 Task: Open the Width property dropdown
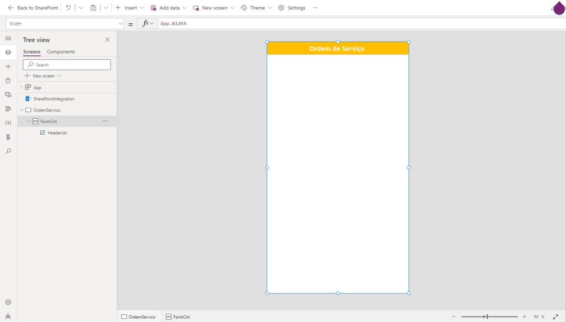pos(120,24)
